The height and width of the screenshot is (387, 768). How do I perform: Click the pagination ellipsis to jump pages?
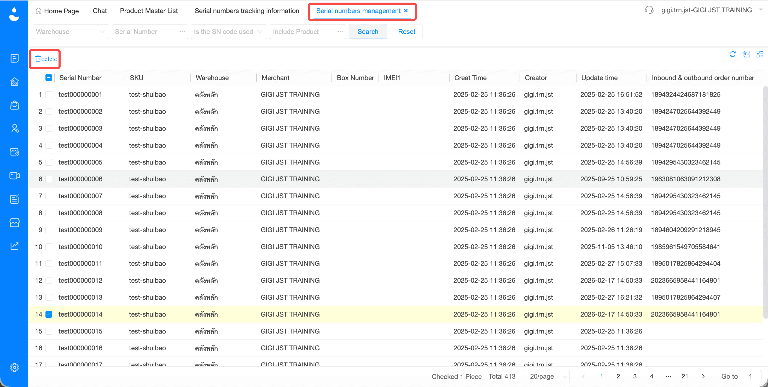(x=668, y=376)
